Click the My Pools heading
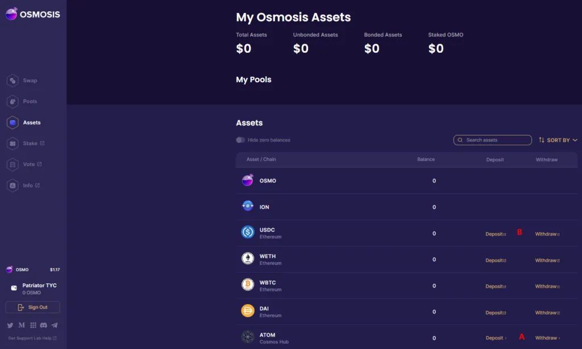 (x=254, y=79)
